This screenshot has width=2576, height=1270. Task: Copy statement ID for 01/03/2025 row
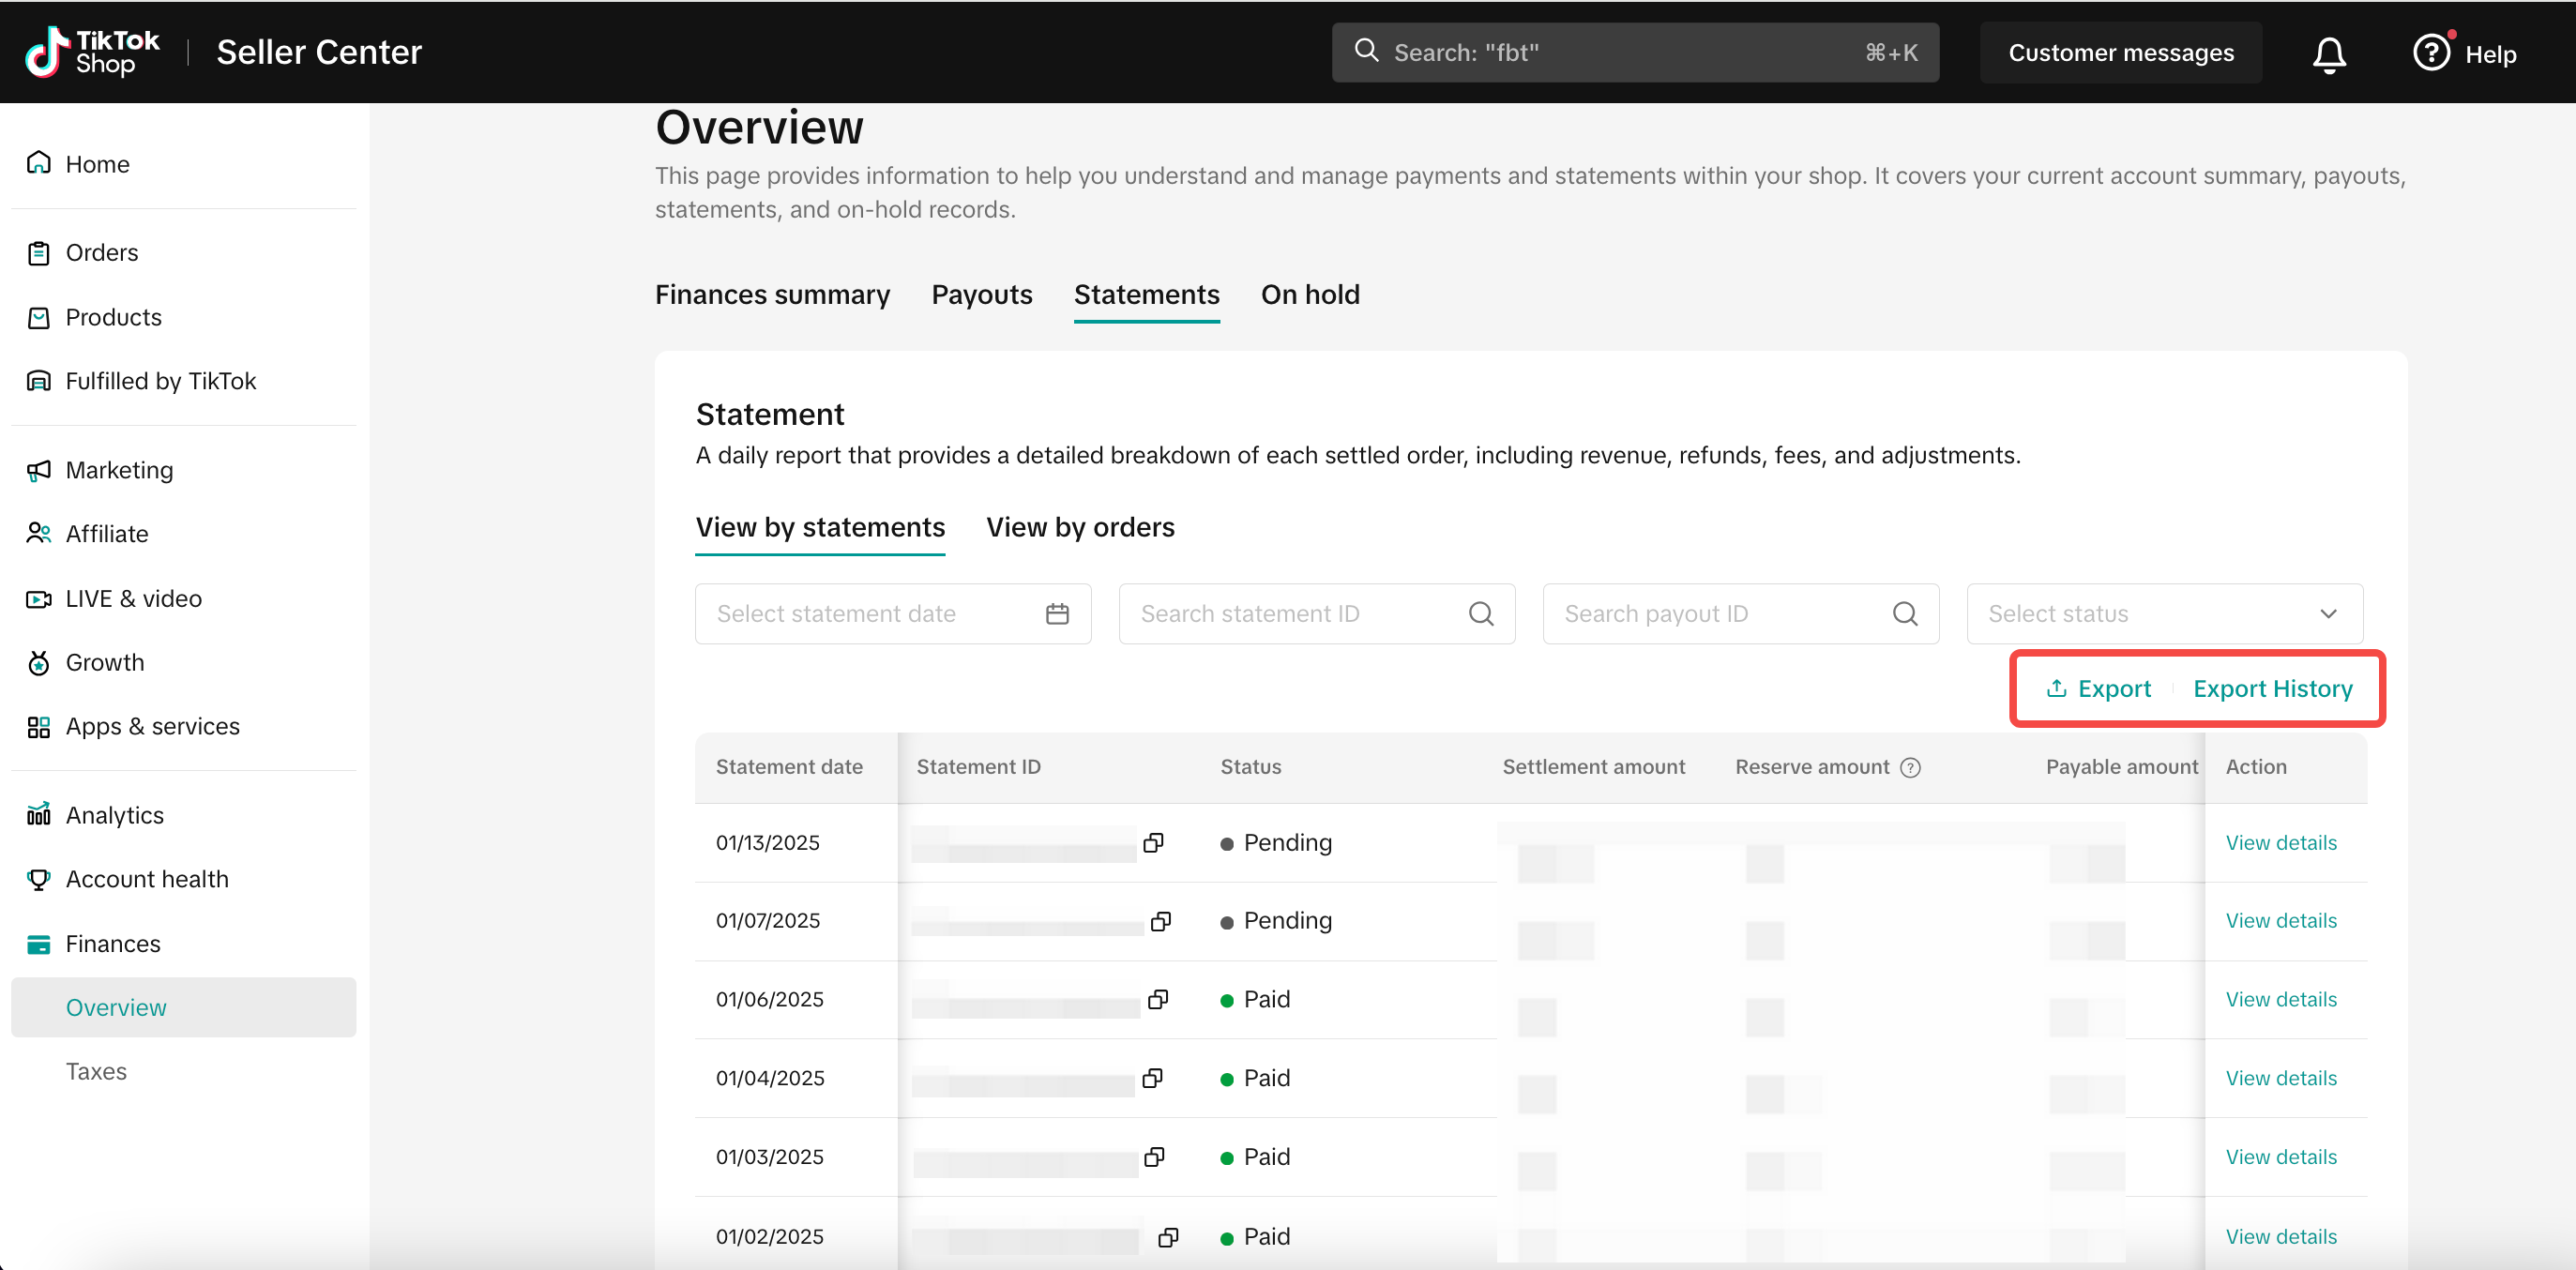coord(1154,1156)
